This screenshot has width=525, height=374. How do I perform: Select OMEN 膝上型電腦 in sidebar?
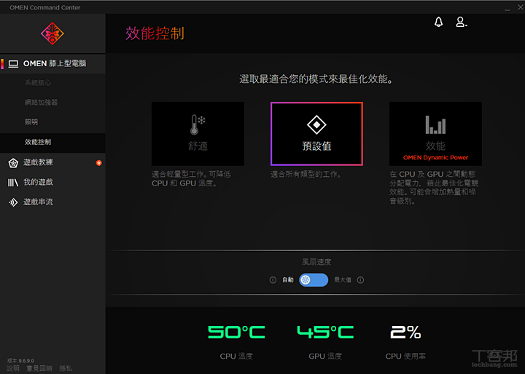pos(52,63)
